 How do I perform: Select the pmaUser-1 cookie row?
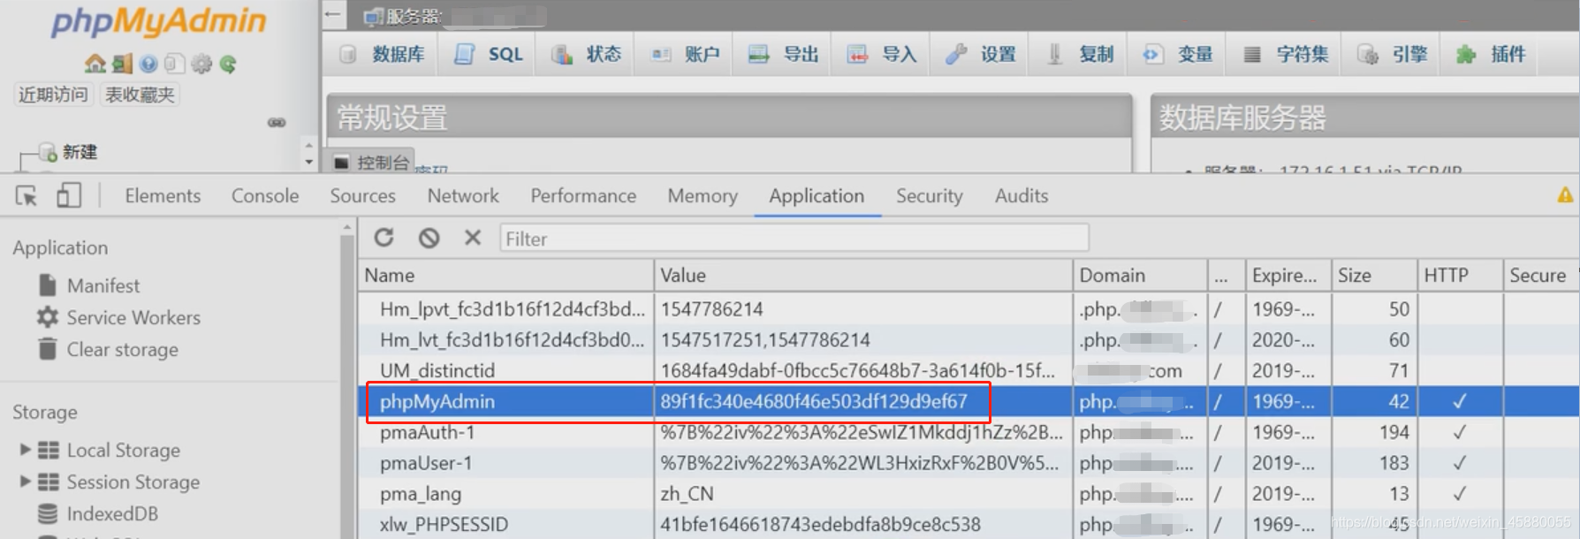click(969, 463)
